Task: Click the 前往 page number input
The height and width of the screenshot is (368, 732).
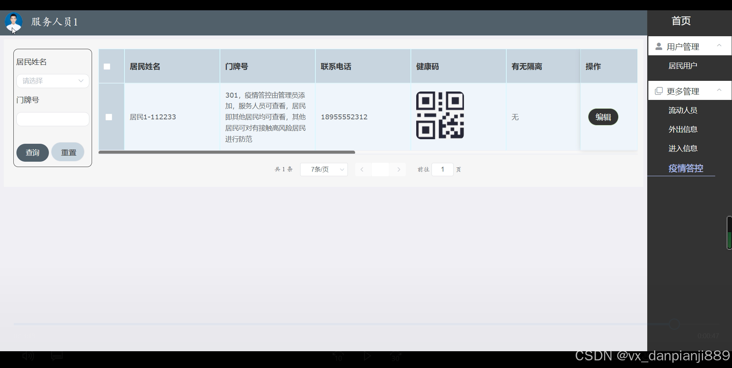Action: point(443,169)
